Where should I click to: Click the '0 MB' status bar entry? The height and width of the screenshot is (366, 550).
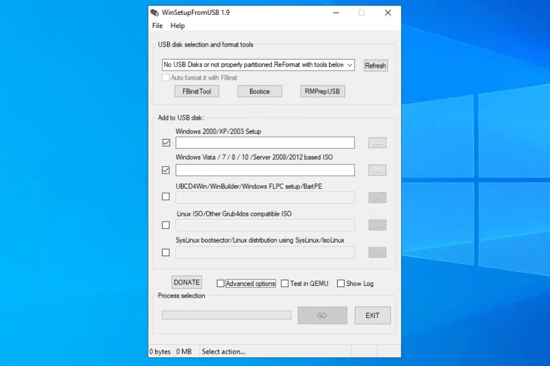click(x=184, y=352)
